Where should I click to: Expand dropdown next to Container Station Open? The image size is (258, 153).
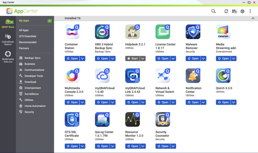pyautogui.click(x=83, y=58)
